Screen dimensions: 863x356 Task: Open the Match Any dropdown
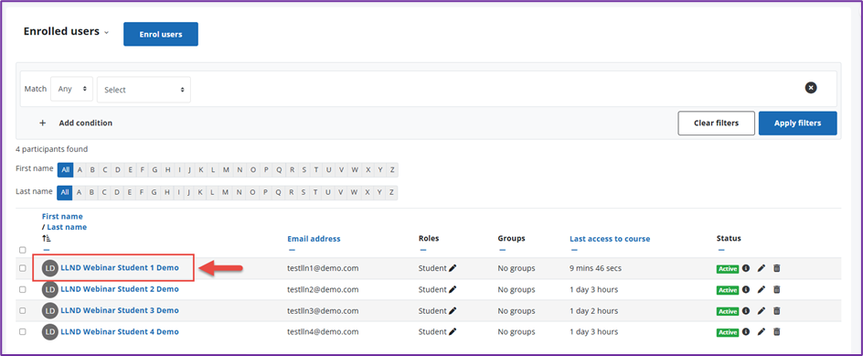tap(71, 89)
